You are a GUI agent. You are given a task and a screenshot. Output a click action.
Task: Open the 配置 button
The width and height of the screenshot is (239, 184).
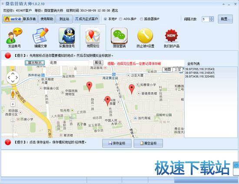[x=225, y=19]
